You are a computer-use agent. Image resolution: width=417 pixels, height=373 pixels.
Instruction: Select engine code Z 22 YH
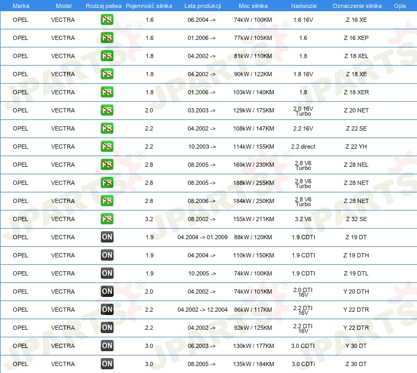point(356,147)
